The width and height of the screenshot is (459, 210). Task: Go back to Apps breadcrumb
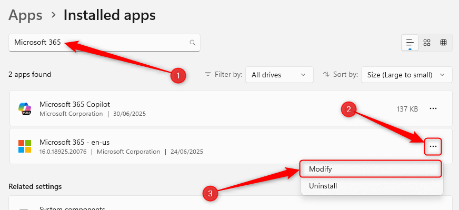point(25,15)
